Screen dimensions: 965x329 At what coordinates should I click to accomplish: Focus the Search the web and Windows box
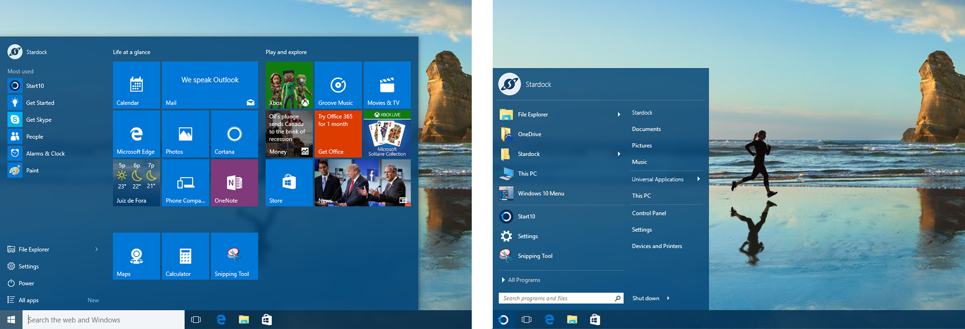103,320
